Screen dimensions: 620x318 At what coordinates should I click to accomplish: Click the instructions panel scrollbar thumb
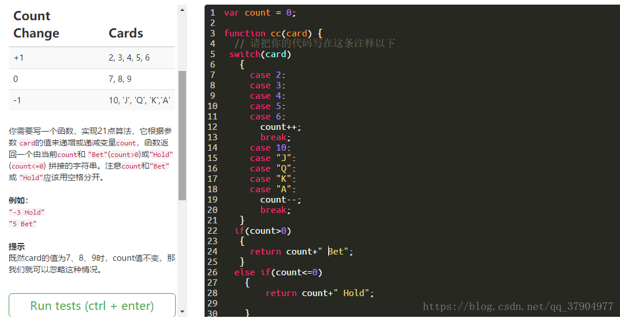pos(182,136)
